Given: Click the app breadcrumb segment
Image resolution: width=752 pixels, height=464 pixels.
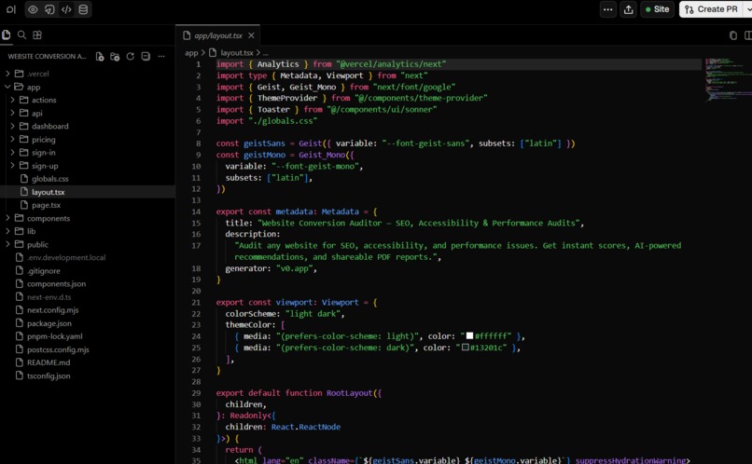Looking at the screenshot, I should coord(191,53).
